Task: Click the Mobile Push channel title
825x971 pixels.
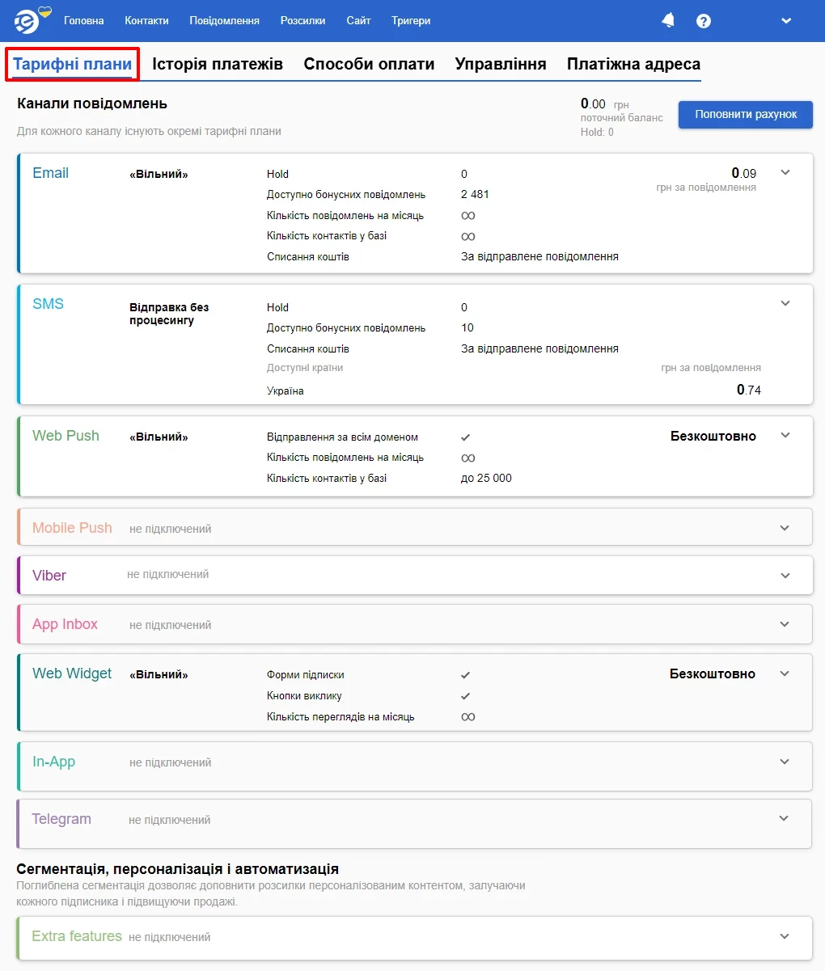Action: coord(72,528)
